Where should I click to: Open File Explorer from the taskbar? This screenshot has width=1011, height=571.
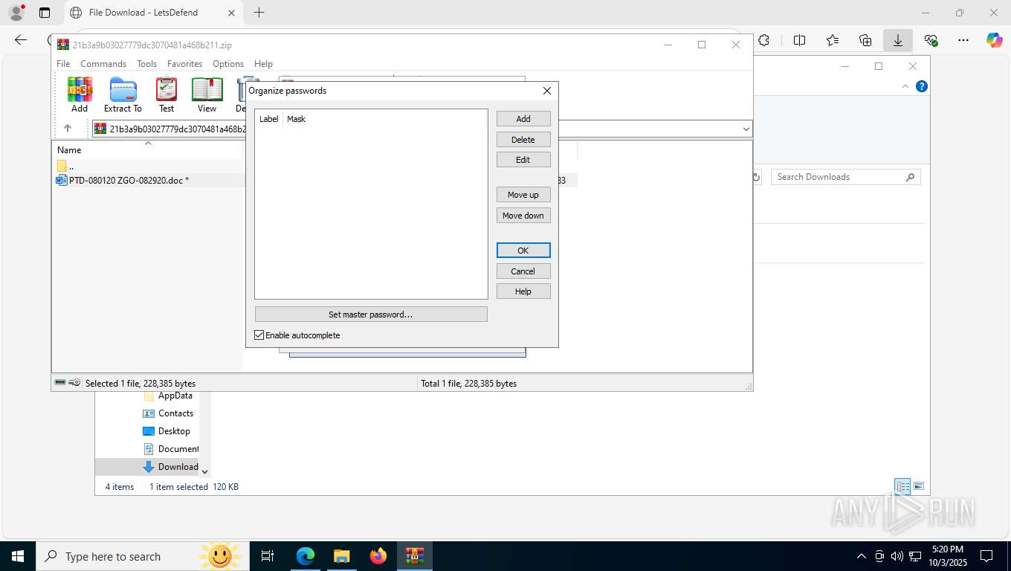pos(341,556)
